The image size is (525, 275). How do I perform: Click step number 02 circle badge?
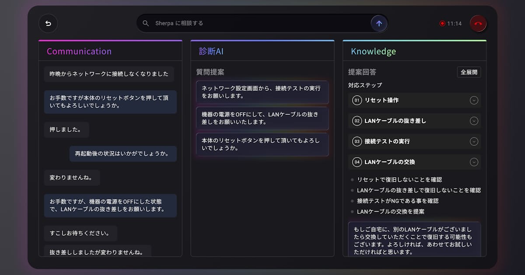(357, 121)
